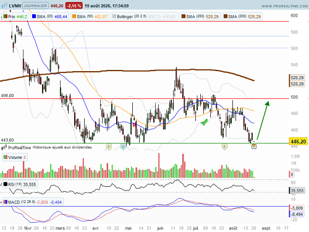This screenshot has height=232, width=309.
Task: Click the small red marker near early mai candles
Action: pyautogui.click(x=134, y=125)
